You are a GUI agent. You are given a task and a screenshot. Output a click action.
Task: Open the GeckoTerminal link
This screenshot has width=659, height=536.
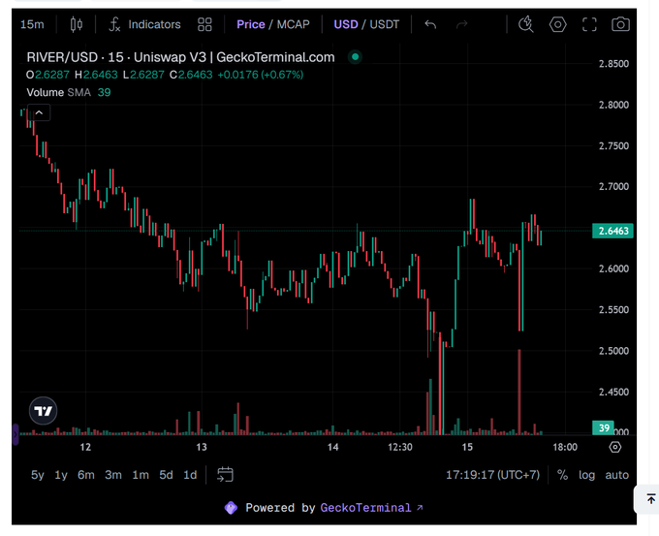click(371, 508)
